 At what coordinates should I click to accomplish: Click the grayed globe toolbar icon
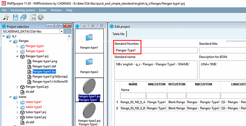(x=41, y=17)
